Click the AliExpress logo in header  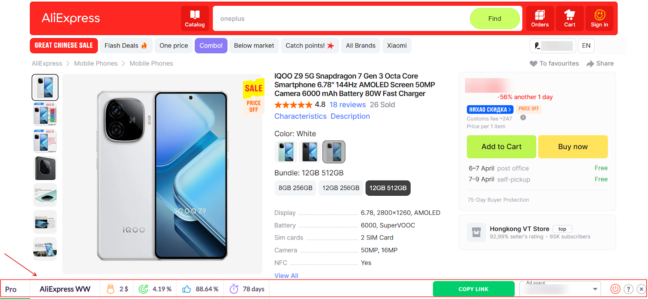(x=71, y=18)
